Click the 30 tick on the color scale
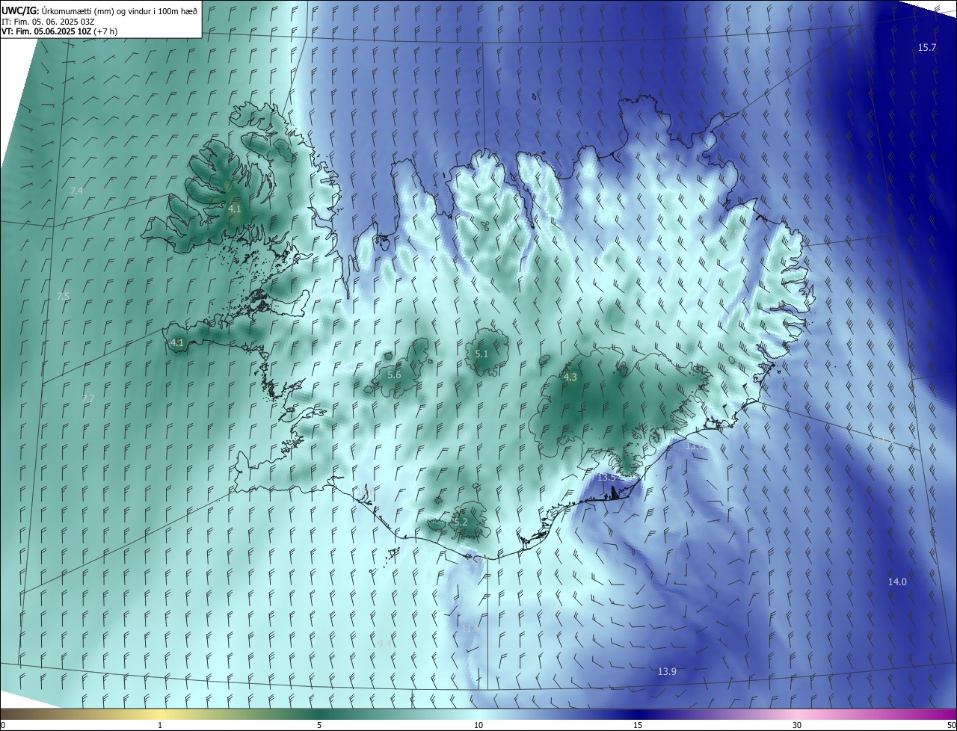957x731 pixels. 797,725
